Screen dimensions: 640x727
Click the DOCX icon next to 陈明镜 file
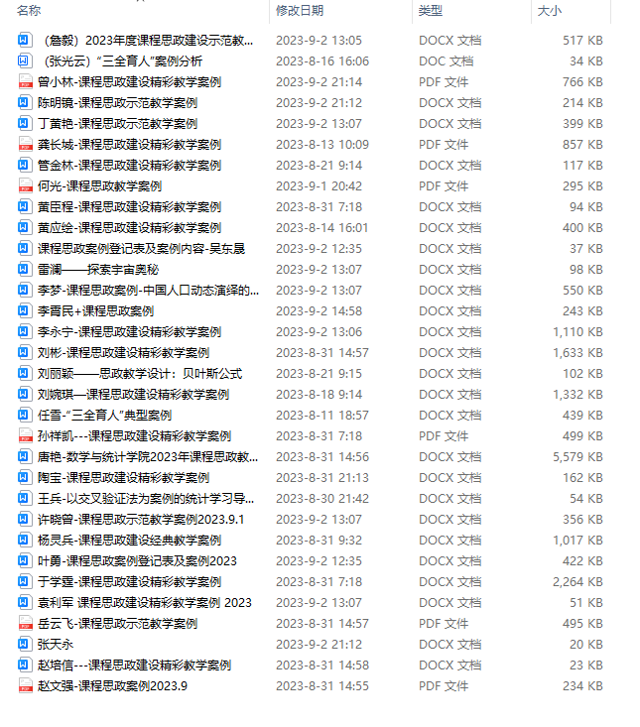tap(25, 102)
